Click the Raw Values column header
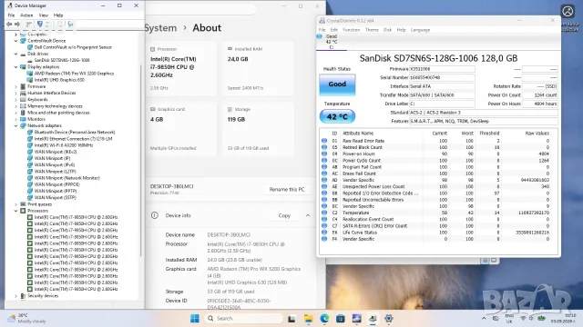 (x=537, y=134)
